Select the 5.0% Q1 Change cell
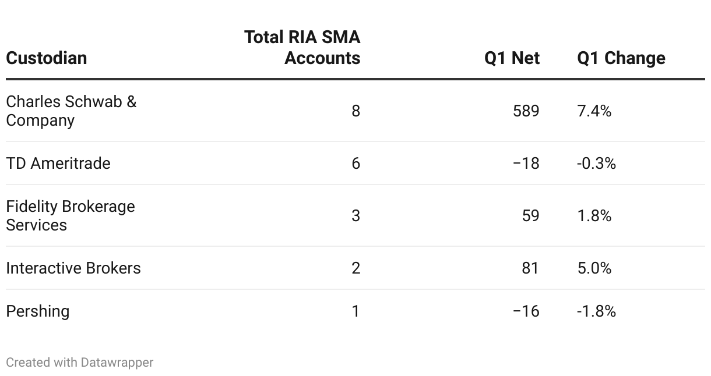The image size is (711, 376). coord(594,268)
